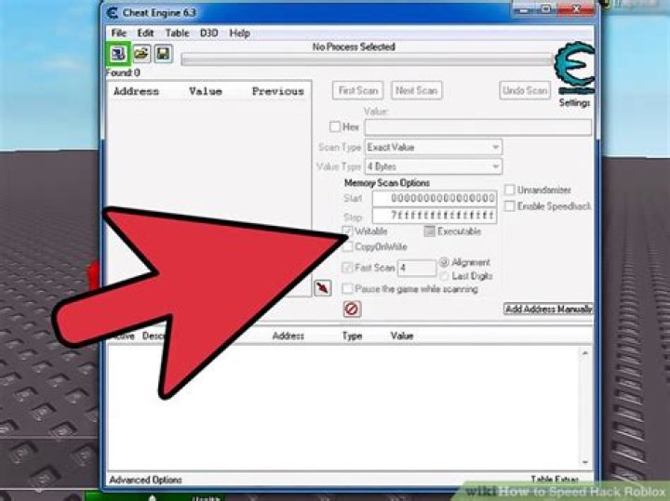Screen dimensions: 670x501
Task: Open the D3D menu
Action: tap(208, 33)
